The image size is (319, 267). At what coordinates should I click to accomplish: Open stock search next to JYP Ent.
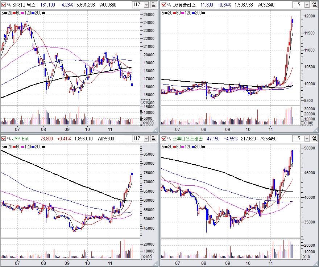point(9,138)
